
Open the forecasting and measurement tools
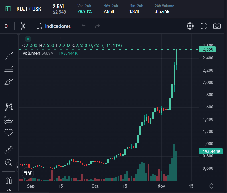[9, 120]
